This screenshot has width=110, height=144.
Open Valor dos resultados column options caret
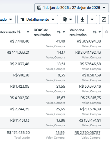(x=100, y=32)
